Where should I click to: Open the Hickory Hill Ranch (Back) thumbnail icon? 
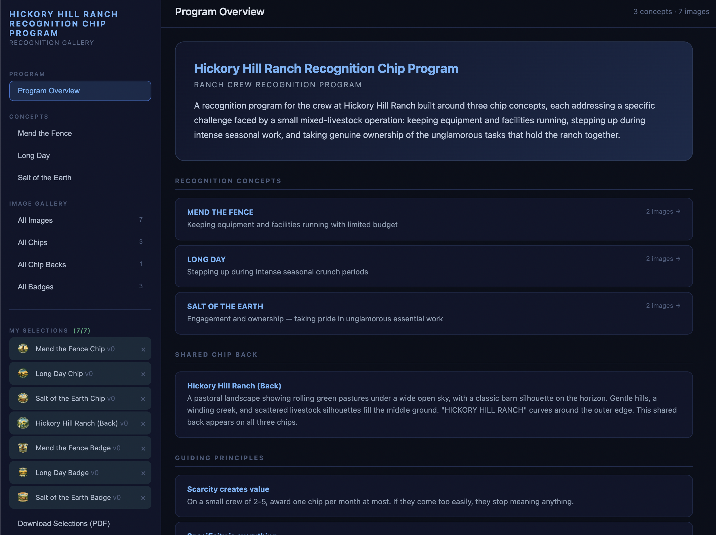coord(23,423)
